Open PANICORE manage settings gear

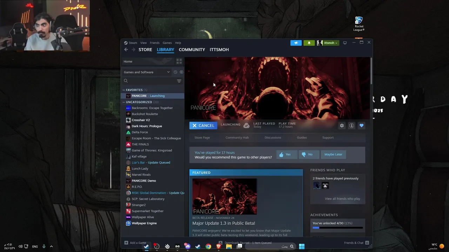(342, 126)
